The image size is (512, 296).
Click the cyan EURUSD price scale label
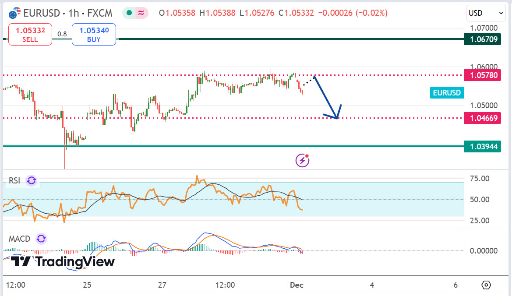pyautogui.click(x=446, y=92)
